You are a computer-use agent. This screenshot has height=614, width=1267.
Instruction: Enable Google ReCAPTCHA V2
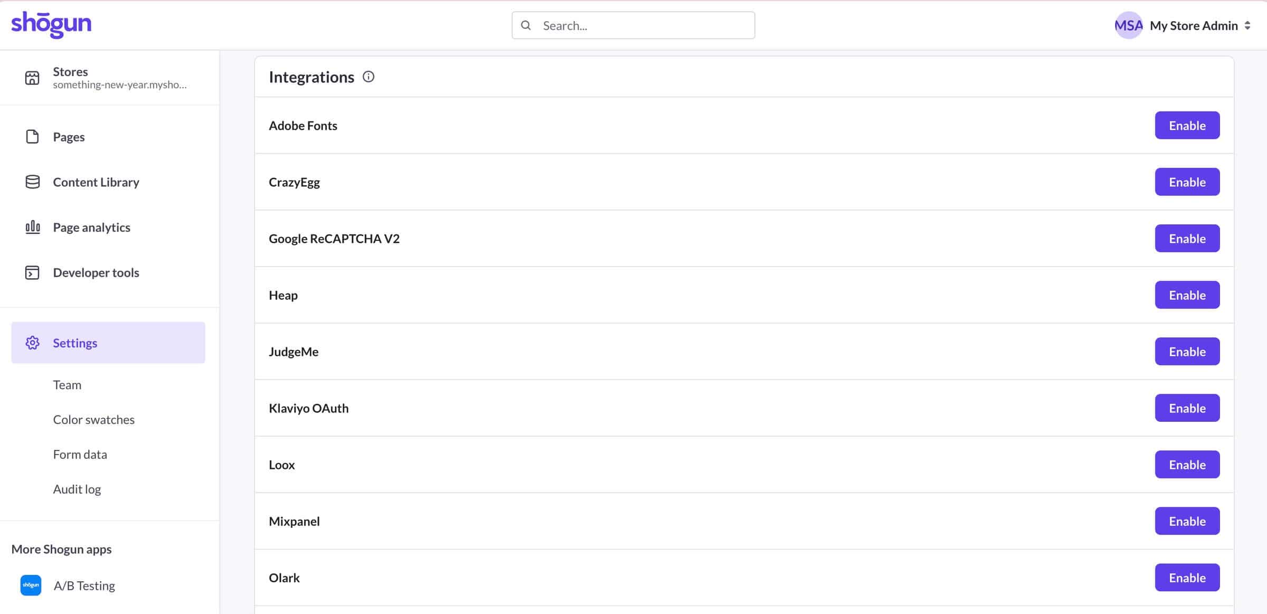(x=1187, y=238)
